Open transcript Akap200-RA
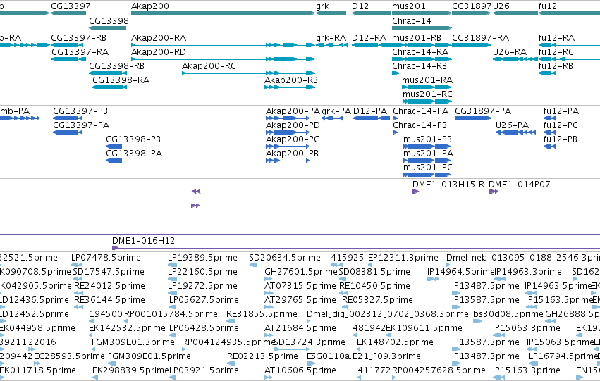Viewport: 600px width, 381px height. (x=223, y=45)
